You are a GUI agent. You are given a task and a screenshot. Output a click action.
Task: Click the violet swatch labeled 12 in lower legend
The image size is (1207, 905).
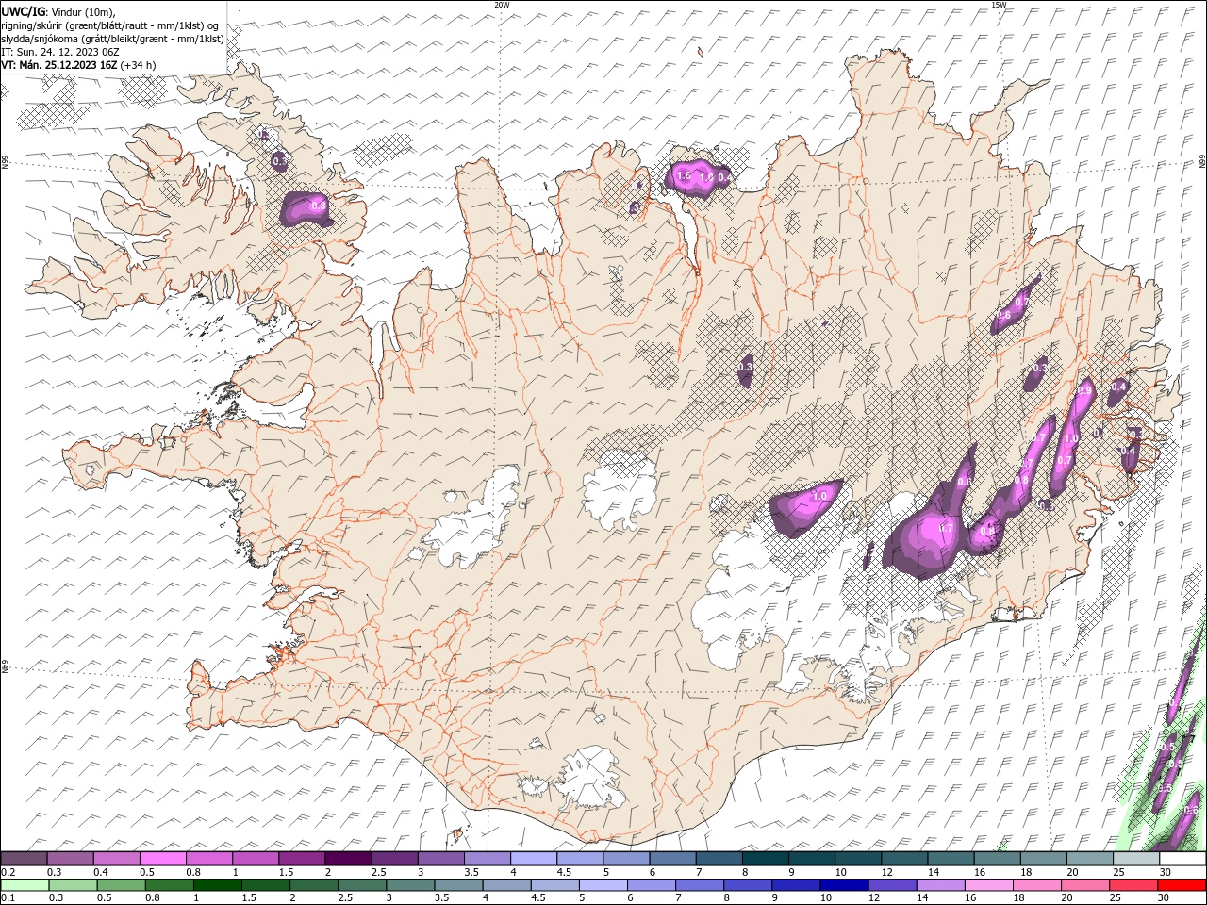tap(891, 885)
